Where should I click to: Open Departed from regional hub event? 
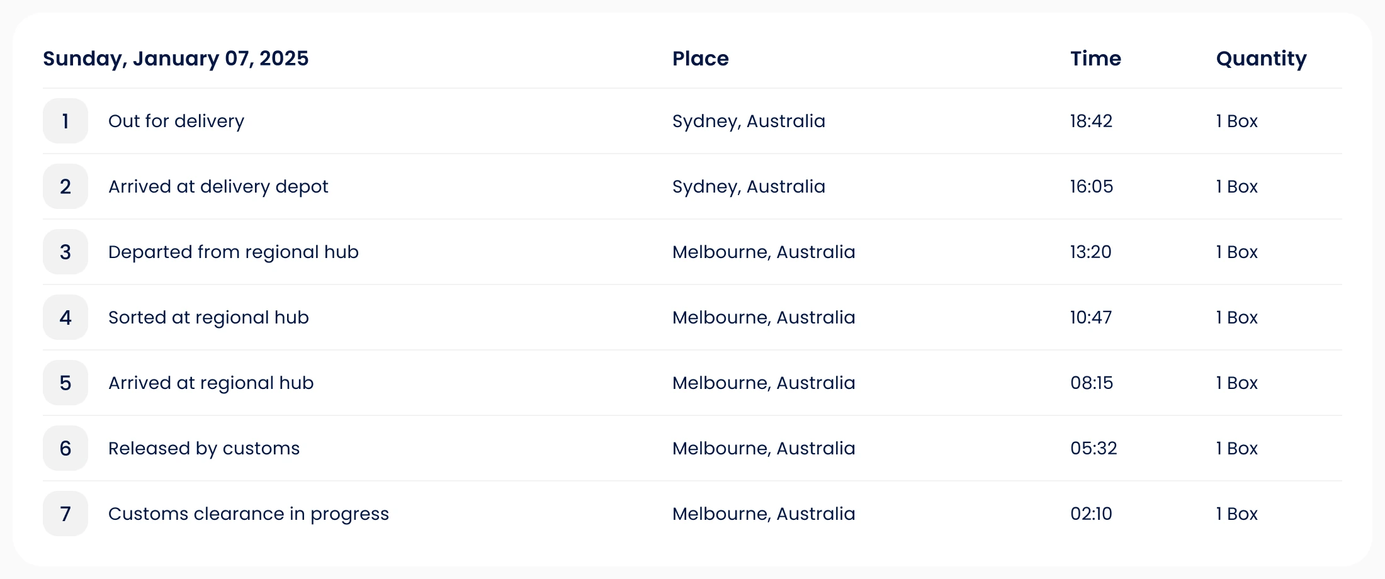click(x=234, y=252)
